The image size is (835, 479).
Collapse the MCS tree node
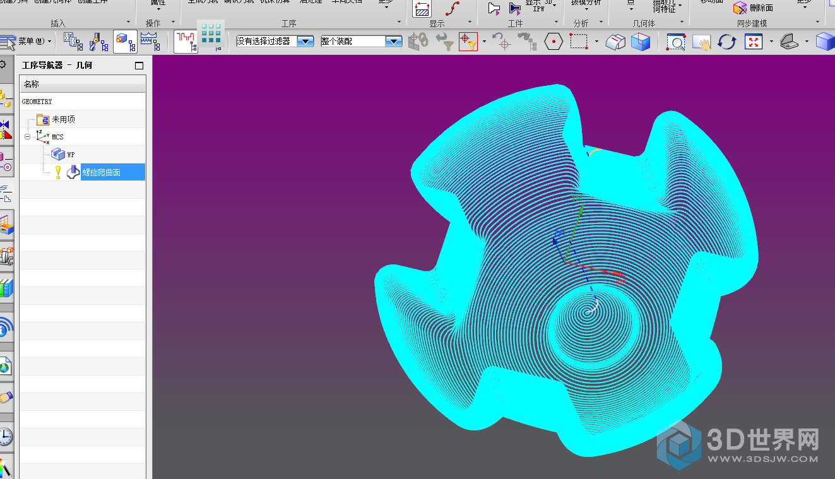coord(27,136)
